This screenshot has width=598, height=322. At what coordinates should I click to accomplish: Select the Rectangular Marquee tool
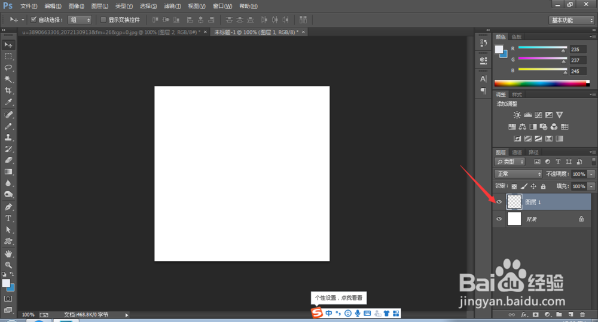tap(8, 56)
